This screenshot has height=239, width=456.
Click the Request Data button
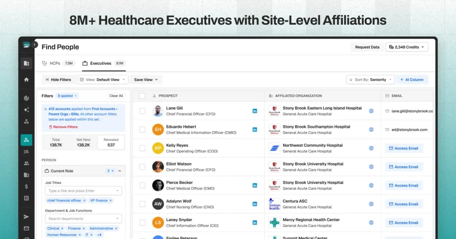pos(367,47)
